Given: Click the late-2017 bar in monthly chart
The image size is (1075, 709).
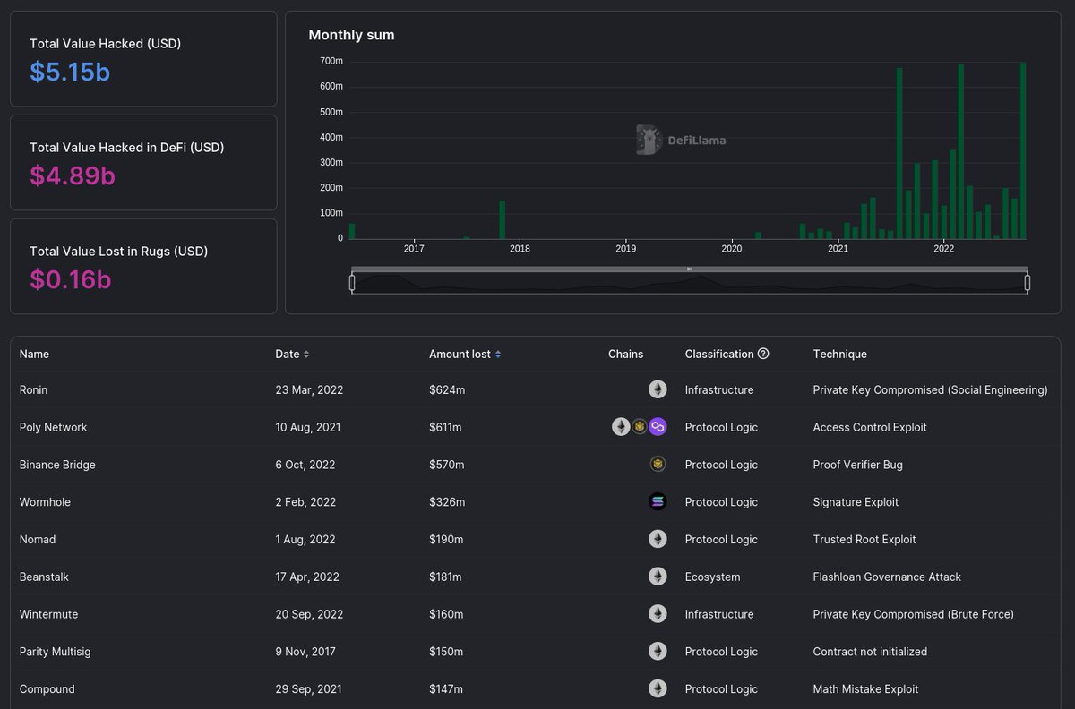Looking at the screenshot, I should [x=503, y=220].
